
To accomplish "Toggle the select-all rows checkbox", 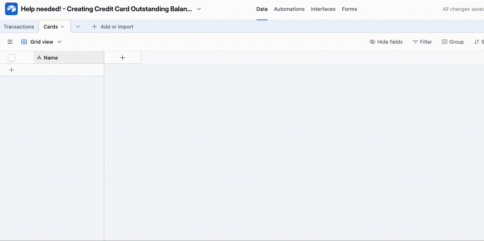I will click(x=12, y=58).
